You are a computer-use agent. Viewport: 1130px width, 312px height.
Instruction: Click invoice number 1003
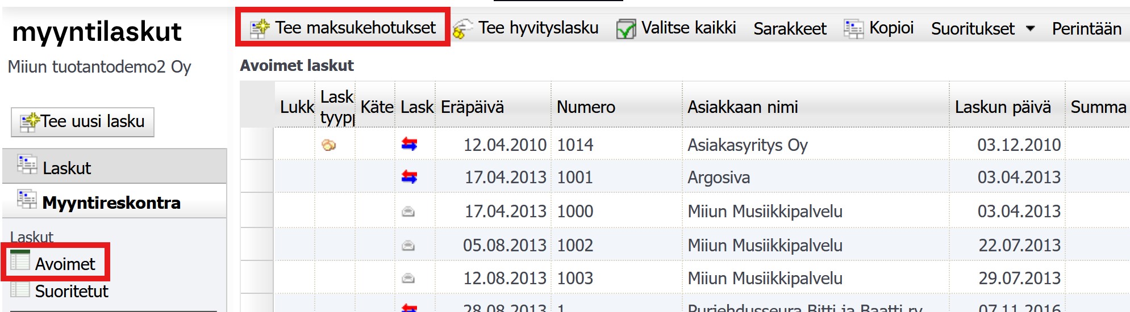click(x=575, y=278)
